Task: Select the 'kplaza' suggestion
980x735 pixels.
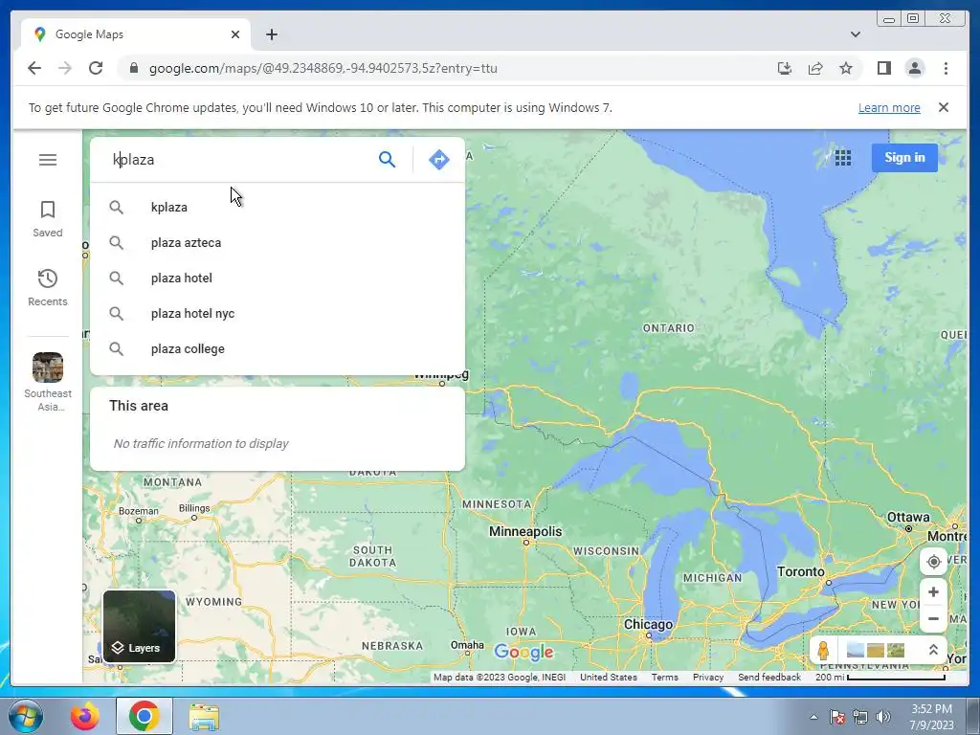Action: (278, 207)
